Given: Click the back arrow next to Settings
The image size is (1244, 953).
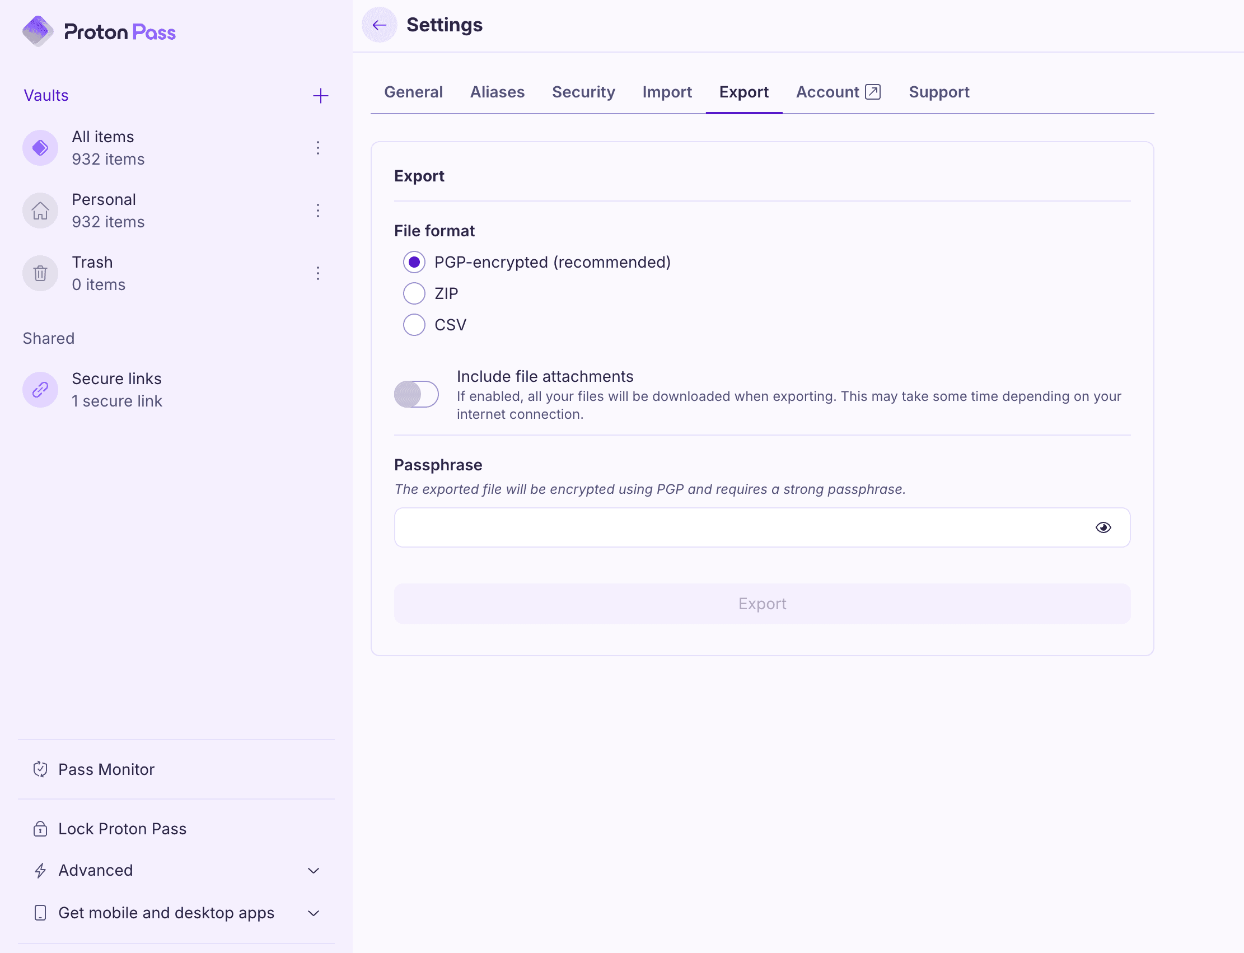Looking at the screenshot, I should 379,25.
